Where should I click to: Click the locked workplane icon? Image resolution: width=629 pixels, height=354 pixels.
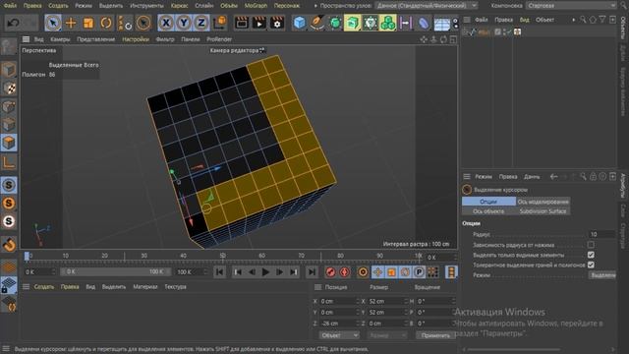pos(9,285)
